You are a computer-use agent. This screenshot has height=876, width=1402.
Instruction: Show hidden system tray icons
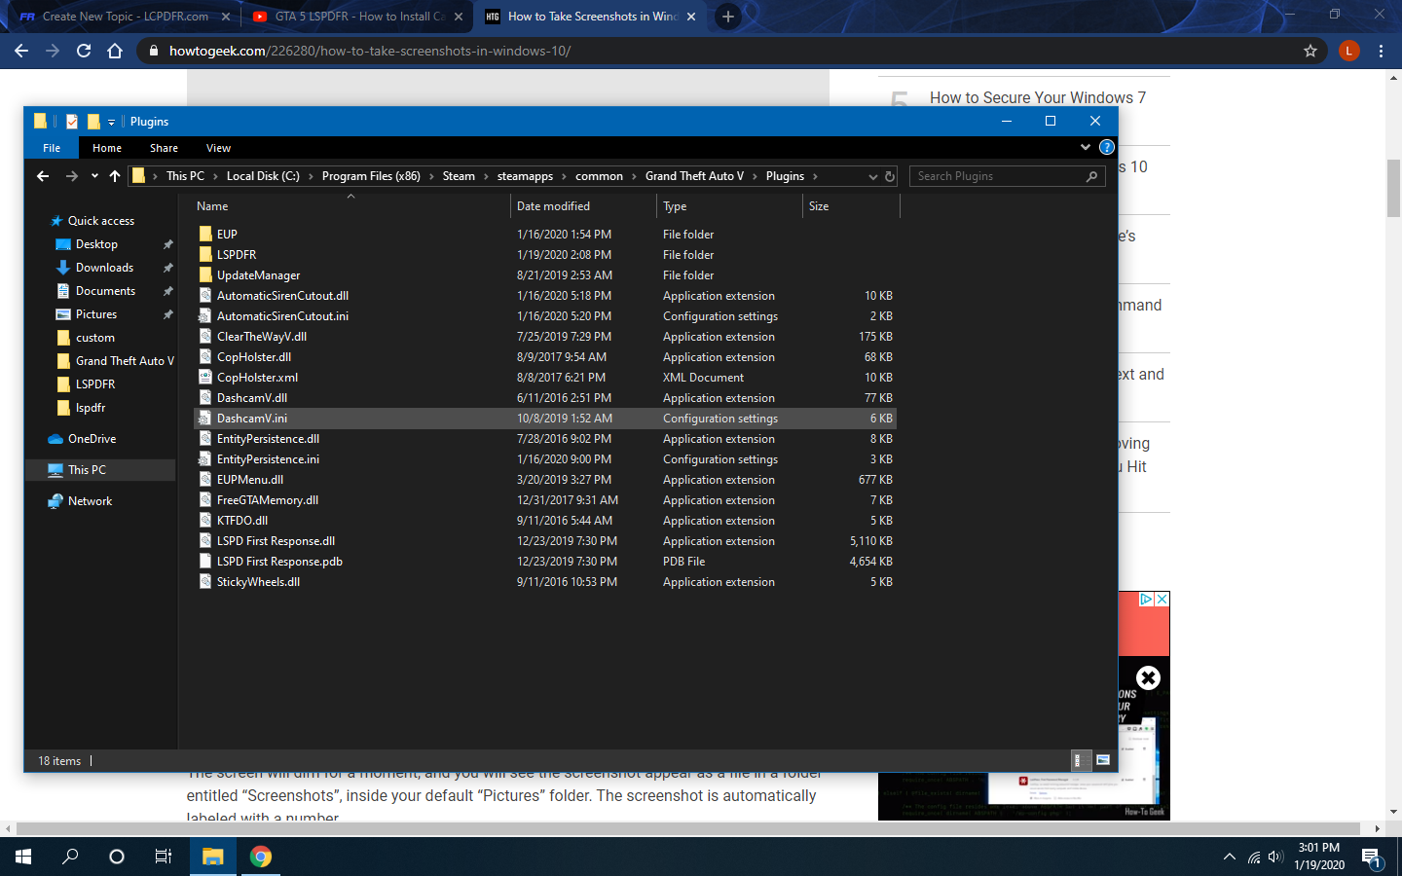point(1230,857)
